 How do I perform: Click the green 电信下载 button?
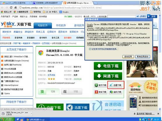click(108, 66)
